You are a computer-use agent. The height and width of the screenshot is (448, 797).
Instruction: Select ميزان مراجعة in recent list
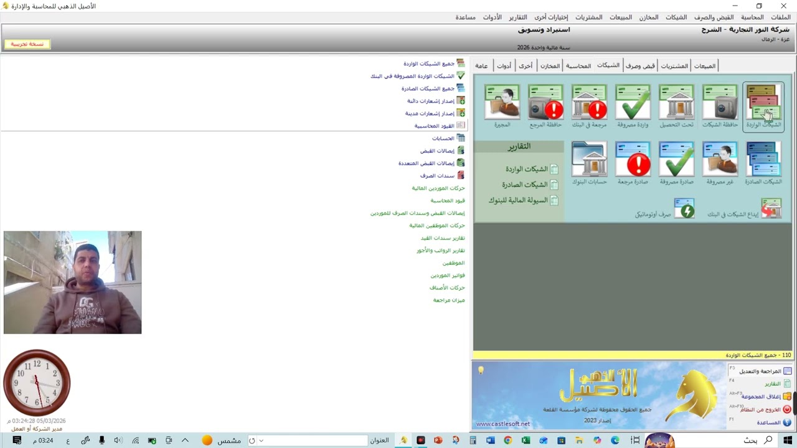pyautogui.click(x=449, y=300)
